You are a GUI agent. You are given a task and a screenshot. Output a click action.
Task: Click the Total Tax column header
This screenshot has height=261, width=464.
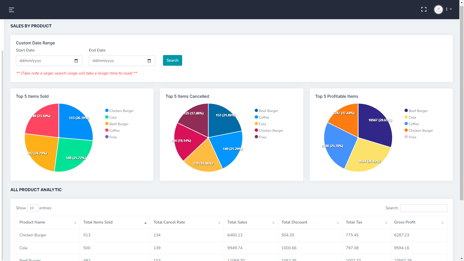coord(354,222)
